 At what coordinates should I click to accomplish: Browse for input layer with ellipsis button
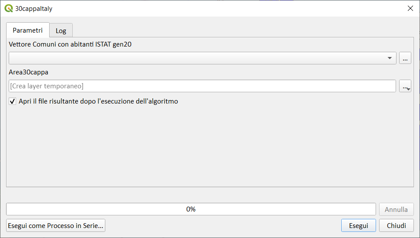(405, 58)
